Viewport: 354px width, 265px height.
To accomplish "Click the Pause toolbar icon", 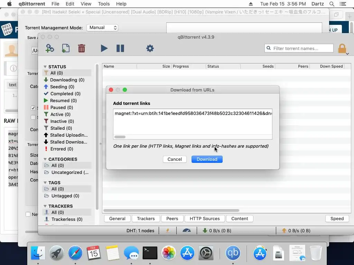I will coord(120,48).
